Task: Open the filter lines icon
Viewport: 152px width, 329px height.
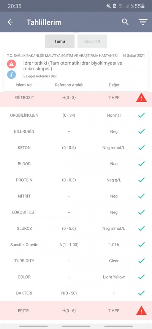Action: pos(143,22)
